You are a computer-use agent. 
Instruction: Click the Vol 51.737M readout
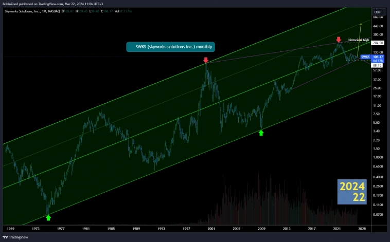(x=123, y=11)
